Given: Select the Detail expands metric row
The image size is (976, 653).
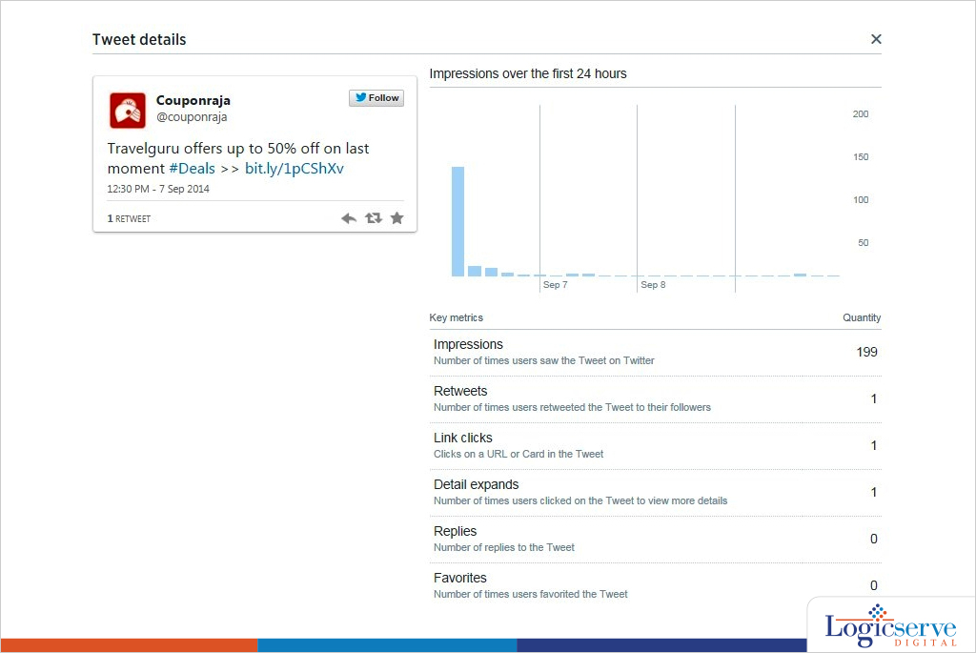Looking at the screenshot, I should coord(655,493).
